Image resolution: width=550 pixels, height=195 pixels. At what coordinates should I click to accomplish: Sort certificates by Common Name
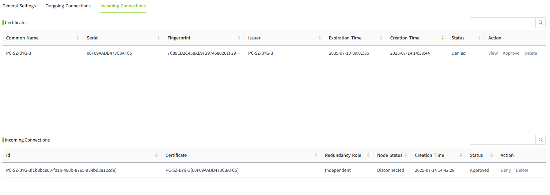tap(78, 38)
